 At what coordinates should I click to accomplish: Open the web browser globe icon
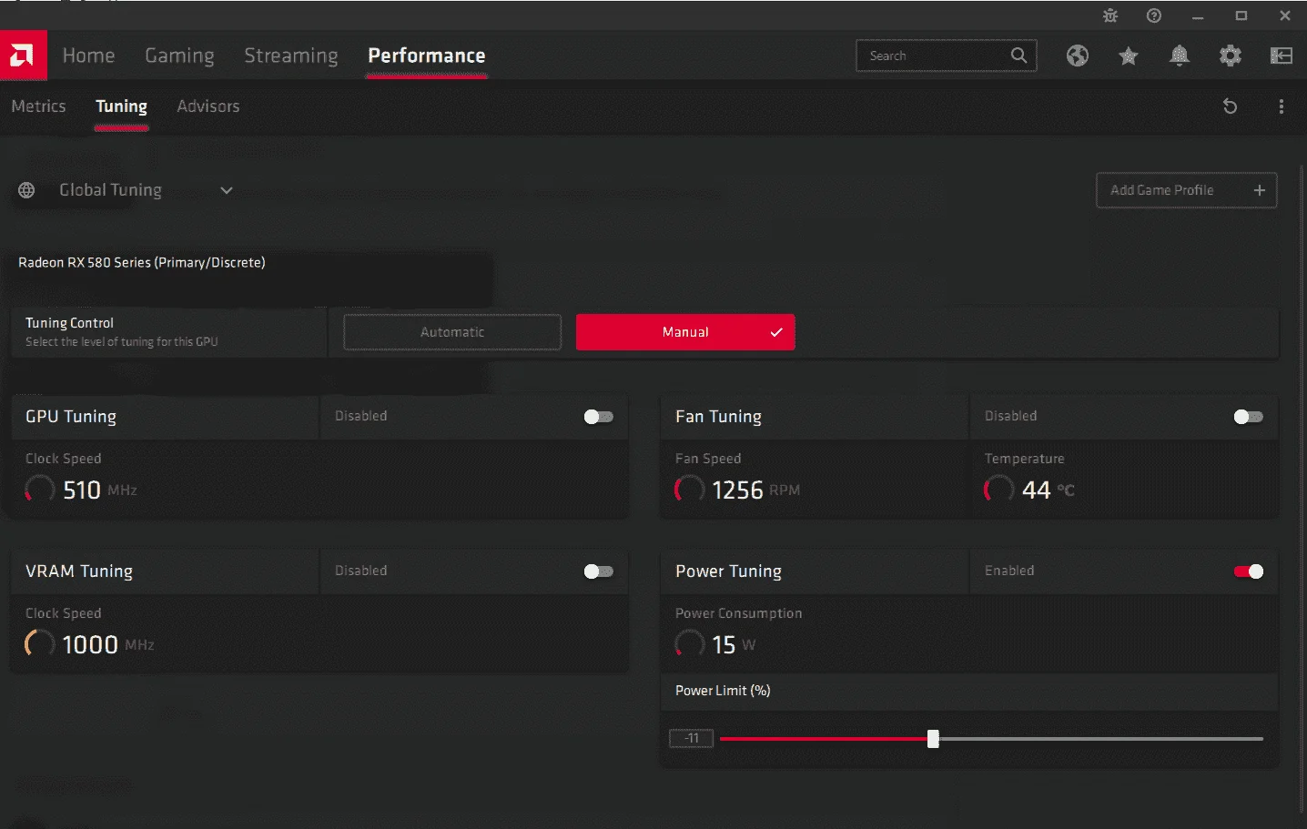tap(1078, 56)
